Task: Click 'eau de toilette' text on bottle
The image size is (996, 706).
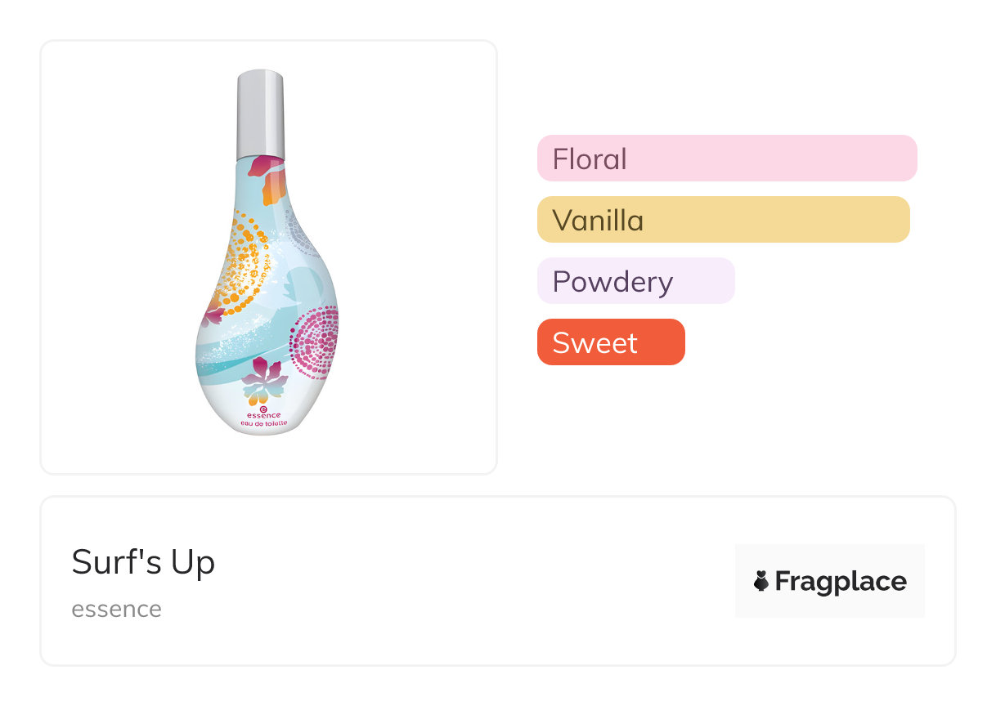Action: coord(263,425)
